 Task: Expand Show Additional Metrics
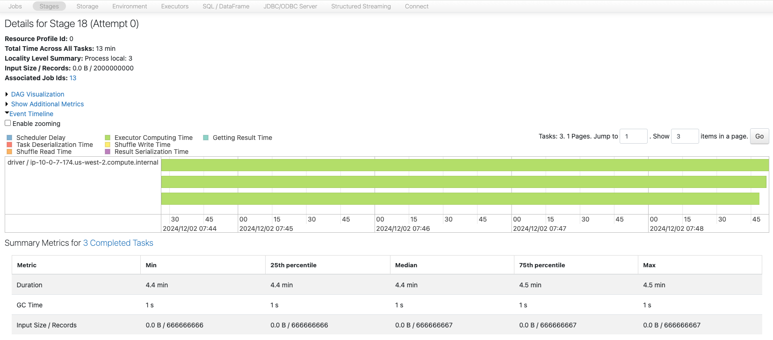click(x=48, y=104)
